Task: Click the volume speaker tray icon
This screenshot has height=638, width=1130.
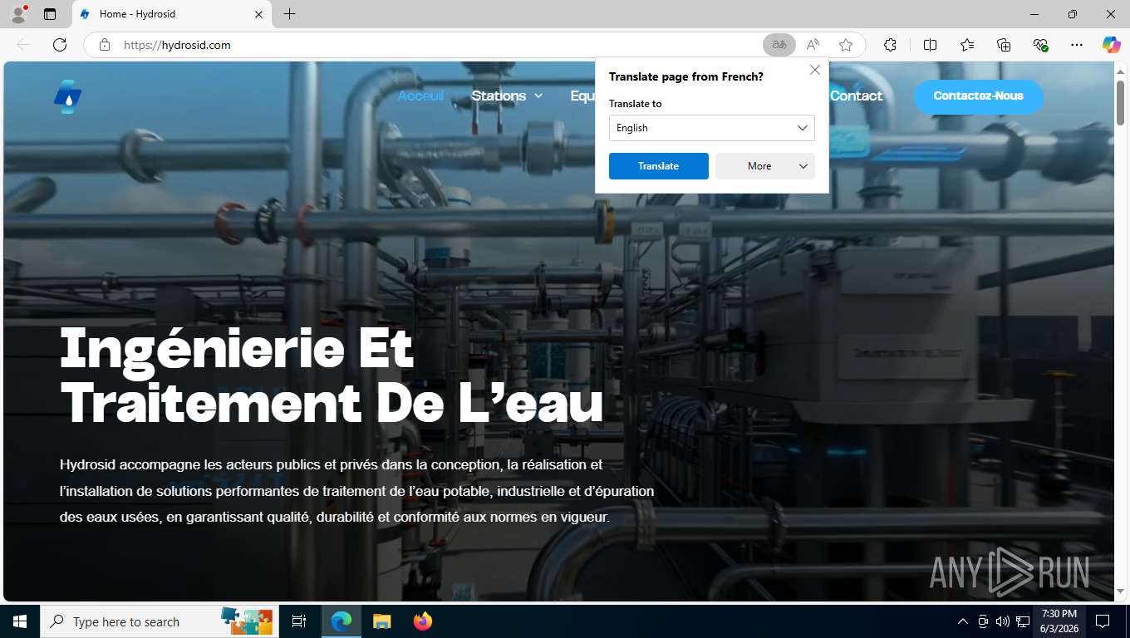Action: [x=1001, y=621]
